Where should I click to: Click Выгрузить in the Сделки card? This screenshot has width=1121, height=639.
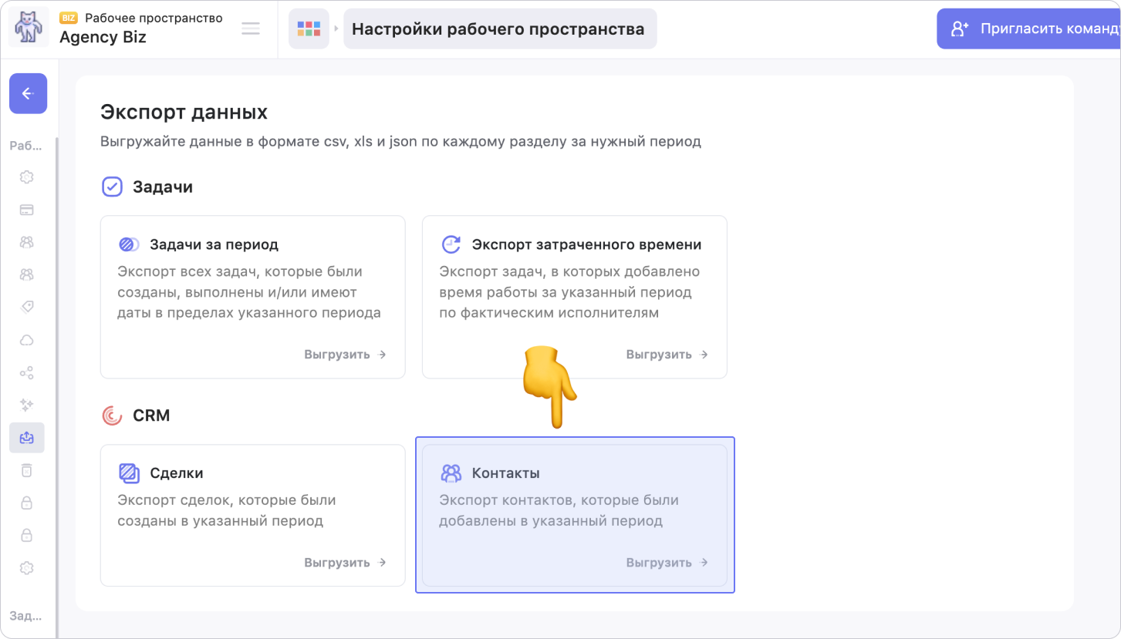[345, 563]
